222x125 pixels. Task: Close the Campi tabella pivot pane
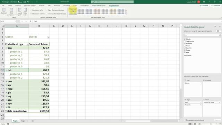pos(220,27)
